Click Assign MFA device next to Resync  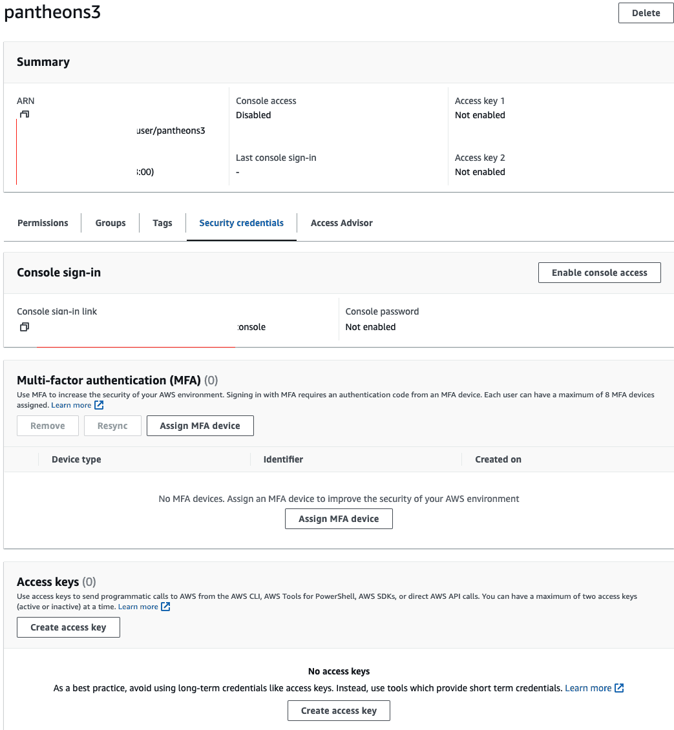tap(200, 426)
